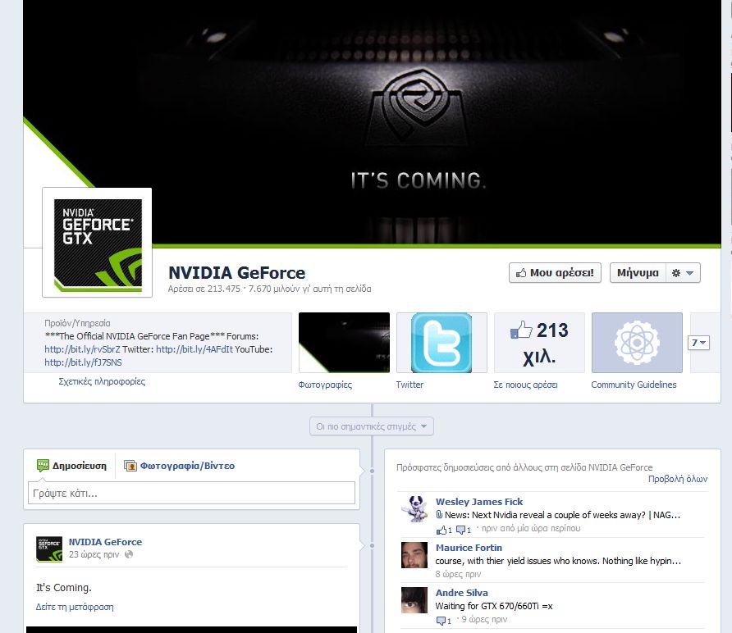Click the NVIDIA GeForce page title
Viewport: 732px width, 633px height.
click(236, 273)
